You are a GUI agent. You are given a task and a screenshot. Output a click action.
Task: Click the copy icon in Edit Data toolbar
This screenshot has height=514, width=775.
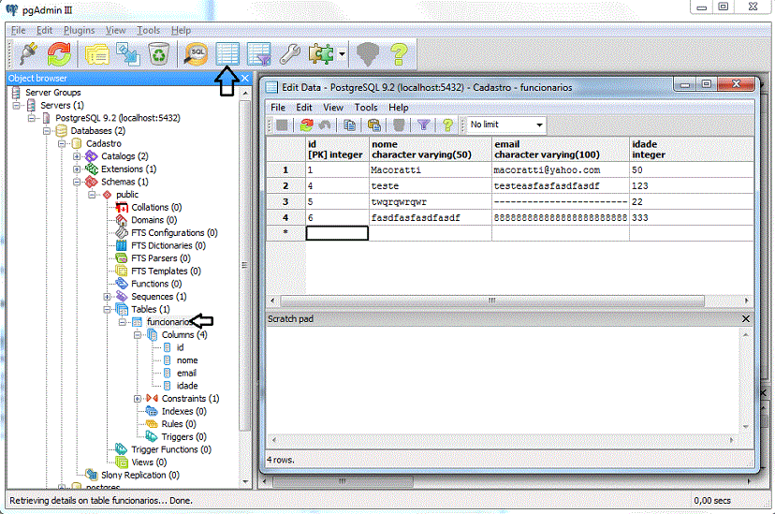[349, 125]
